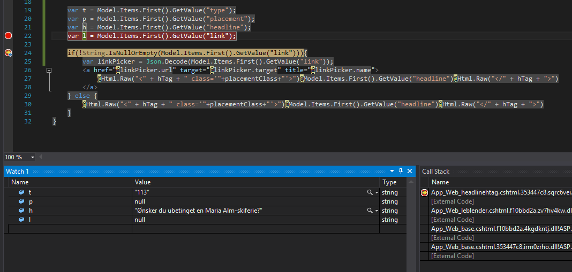Select the null value for variable l
Viewport: 572px width, 272px height.
(x=140, y=220)
